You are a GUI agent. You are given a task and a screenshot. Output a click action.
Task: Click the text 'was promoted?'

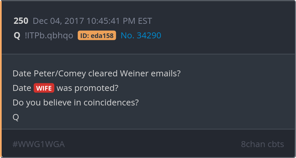pos(87,88)
